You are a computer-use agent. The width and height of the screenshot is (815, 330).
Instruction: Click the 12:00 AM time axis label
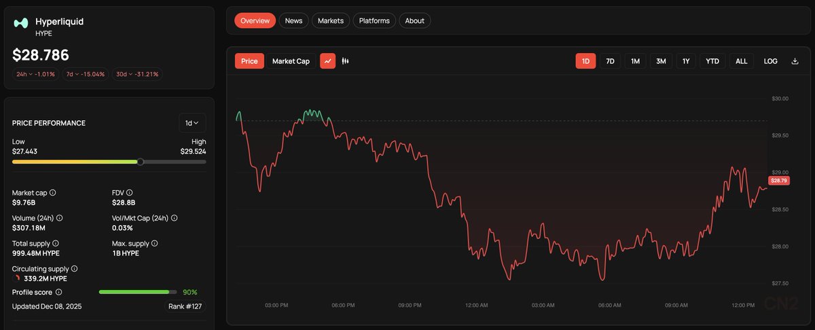coord(477,306)
